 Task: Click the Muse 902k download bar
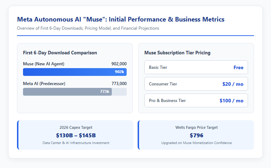(75, 72)
